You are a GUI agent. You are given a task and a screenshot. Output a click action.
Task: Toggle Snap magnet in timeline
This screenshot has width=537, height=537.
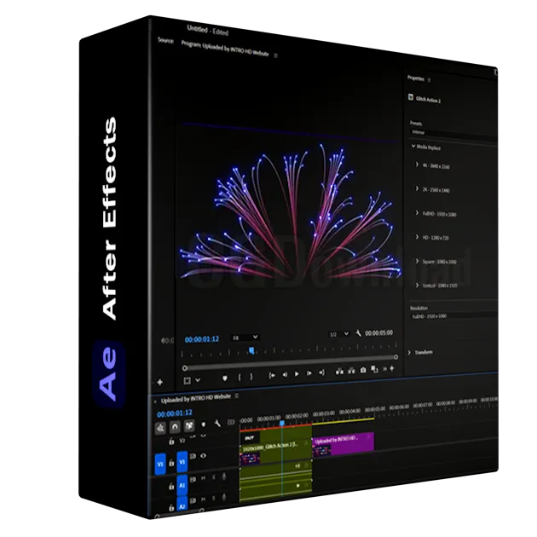(175, 427)
